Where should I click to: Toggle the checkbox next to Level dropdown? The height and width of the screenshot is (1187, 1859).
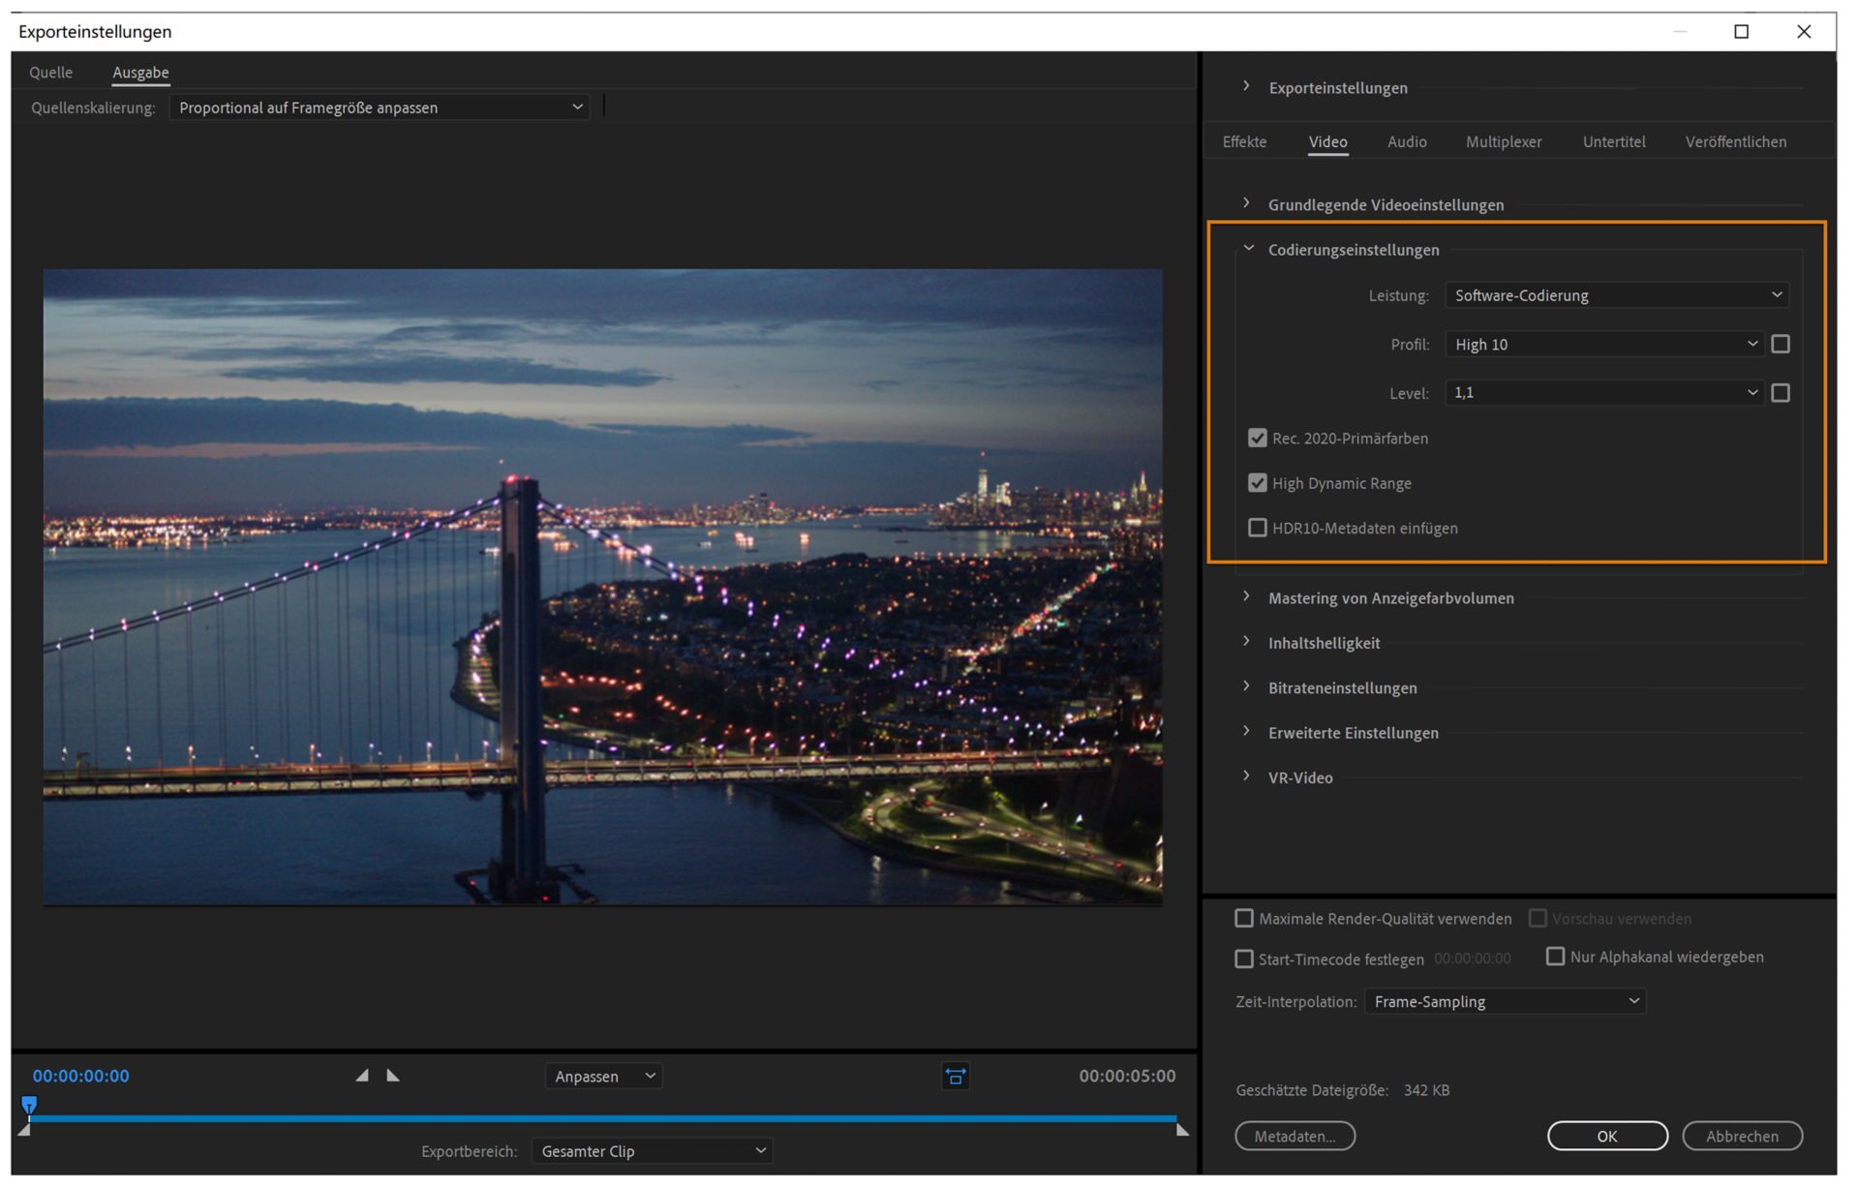tap(1780, 393)
